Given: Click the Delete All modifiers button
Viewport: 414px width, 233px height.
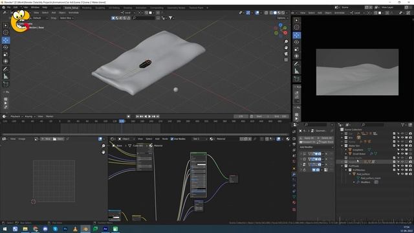Looking at the screenshot, I should [x=325, y=138].
